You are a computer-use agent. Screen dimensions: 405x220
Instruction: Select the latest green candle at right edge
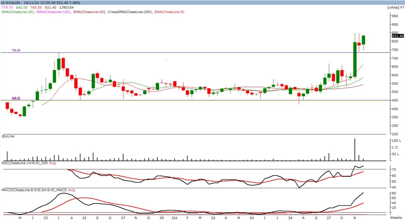tap(363, 40)
